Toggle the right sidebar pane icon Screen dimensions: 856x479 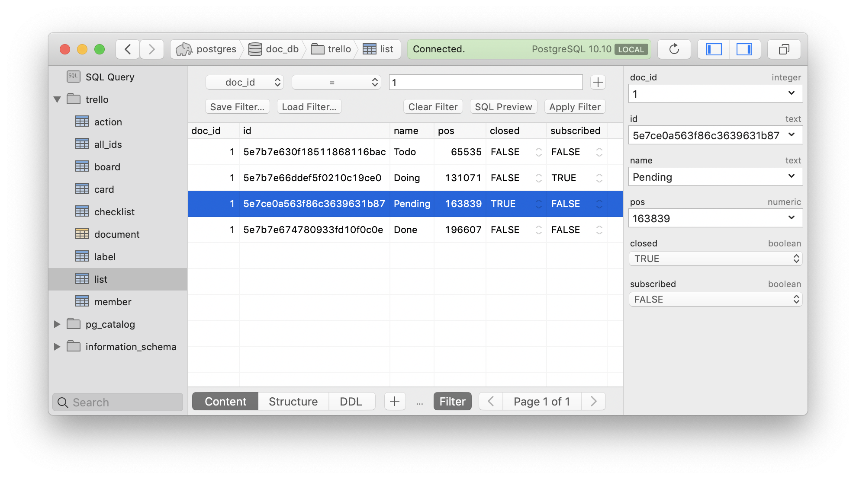pyautogui.click(x=744, y=49)
